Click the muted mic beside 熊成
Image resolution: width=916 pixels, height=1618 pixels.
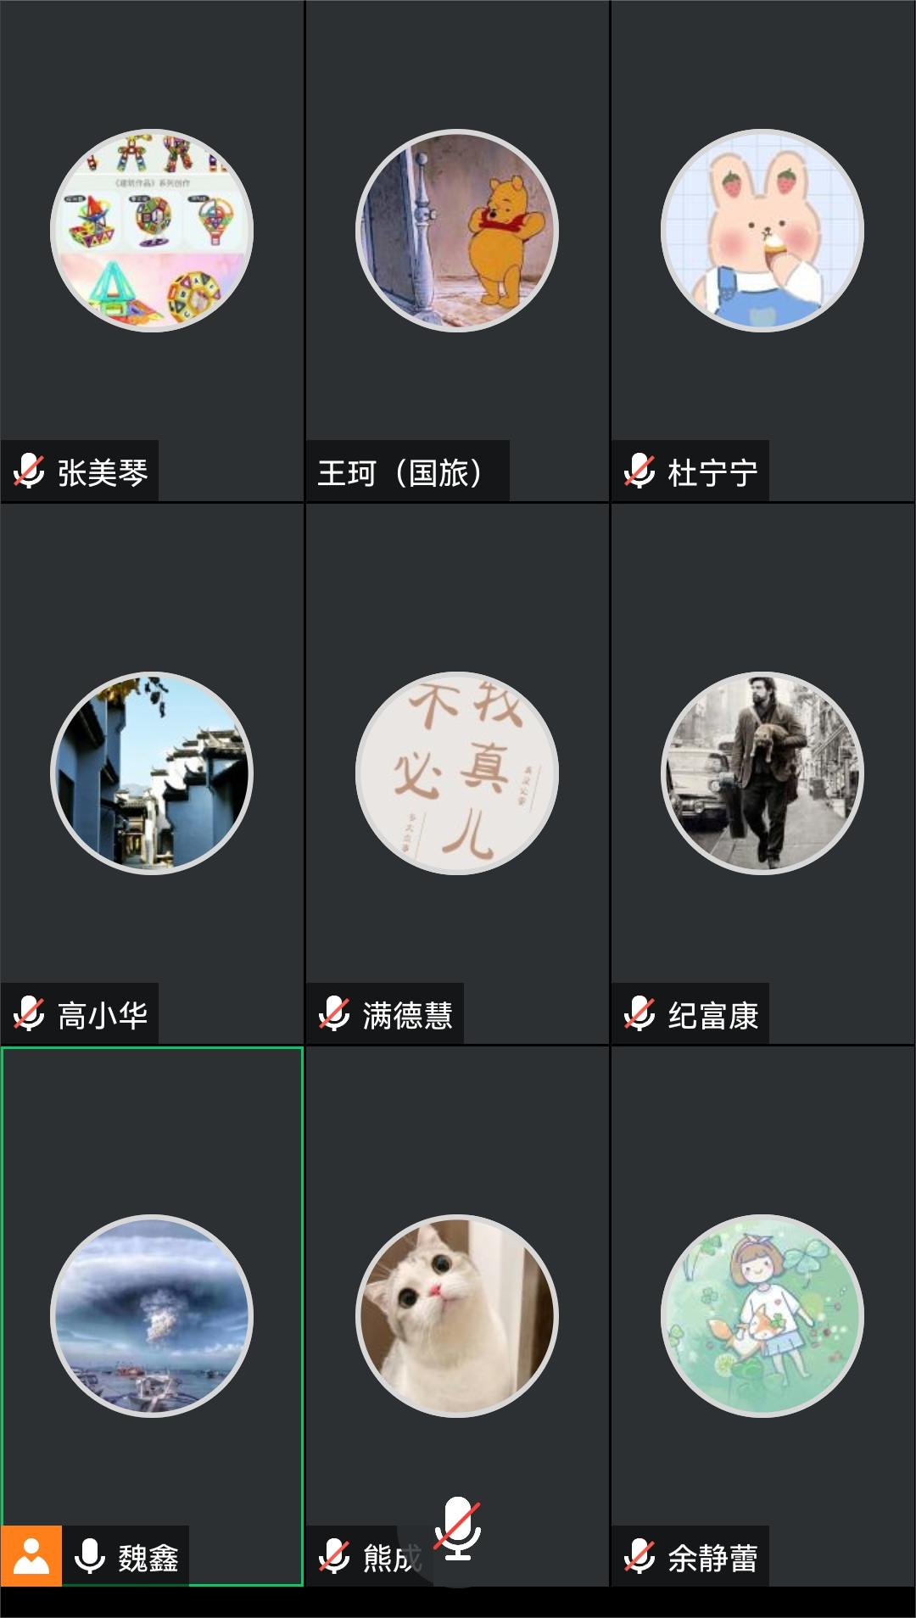(334, 1556)
